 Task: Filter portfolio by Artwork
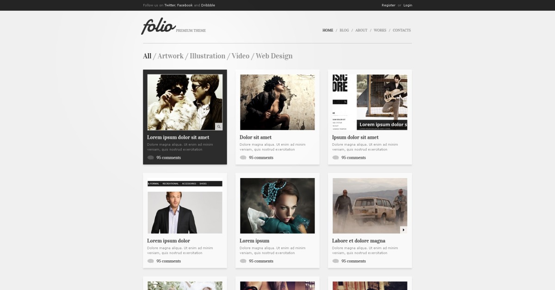tap(171, 56)
